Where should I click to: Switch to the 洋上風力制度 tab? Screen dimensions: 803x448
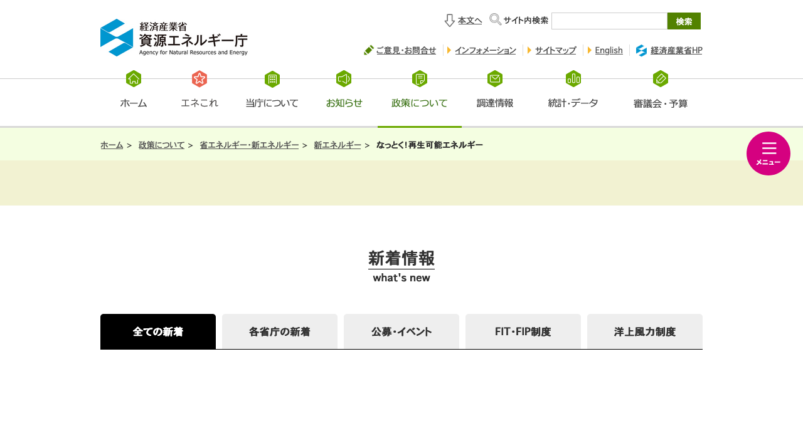(x=644, y=331)
